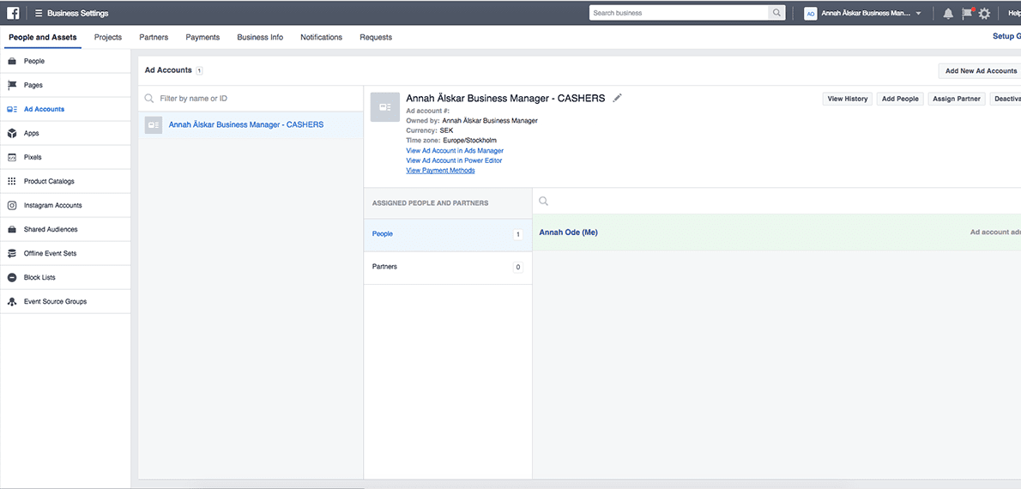The image size is (1021, 489).
Task: Click the Facebook logo icon
Action: tap(14, 13)
